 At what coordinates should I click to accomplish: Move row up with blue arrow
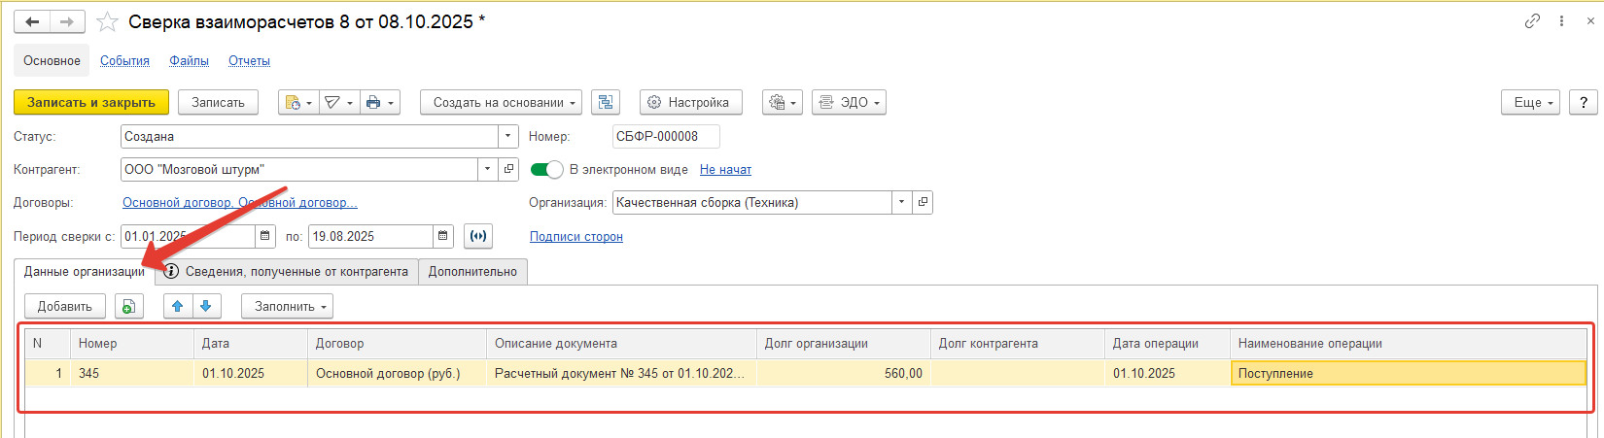click(x=177, y=307)
